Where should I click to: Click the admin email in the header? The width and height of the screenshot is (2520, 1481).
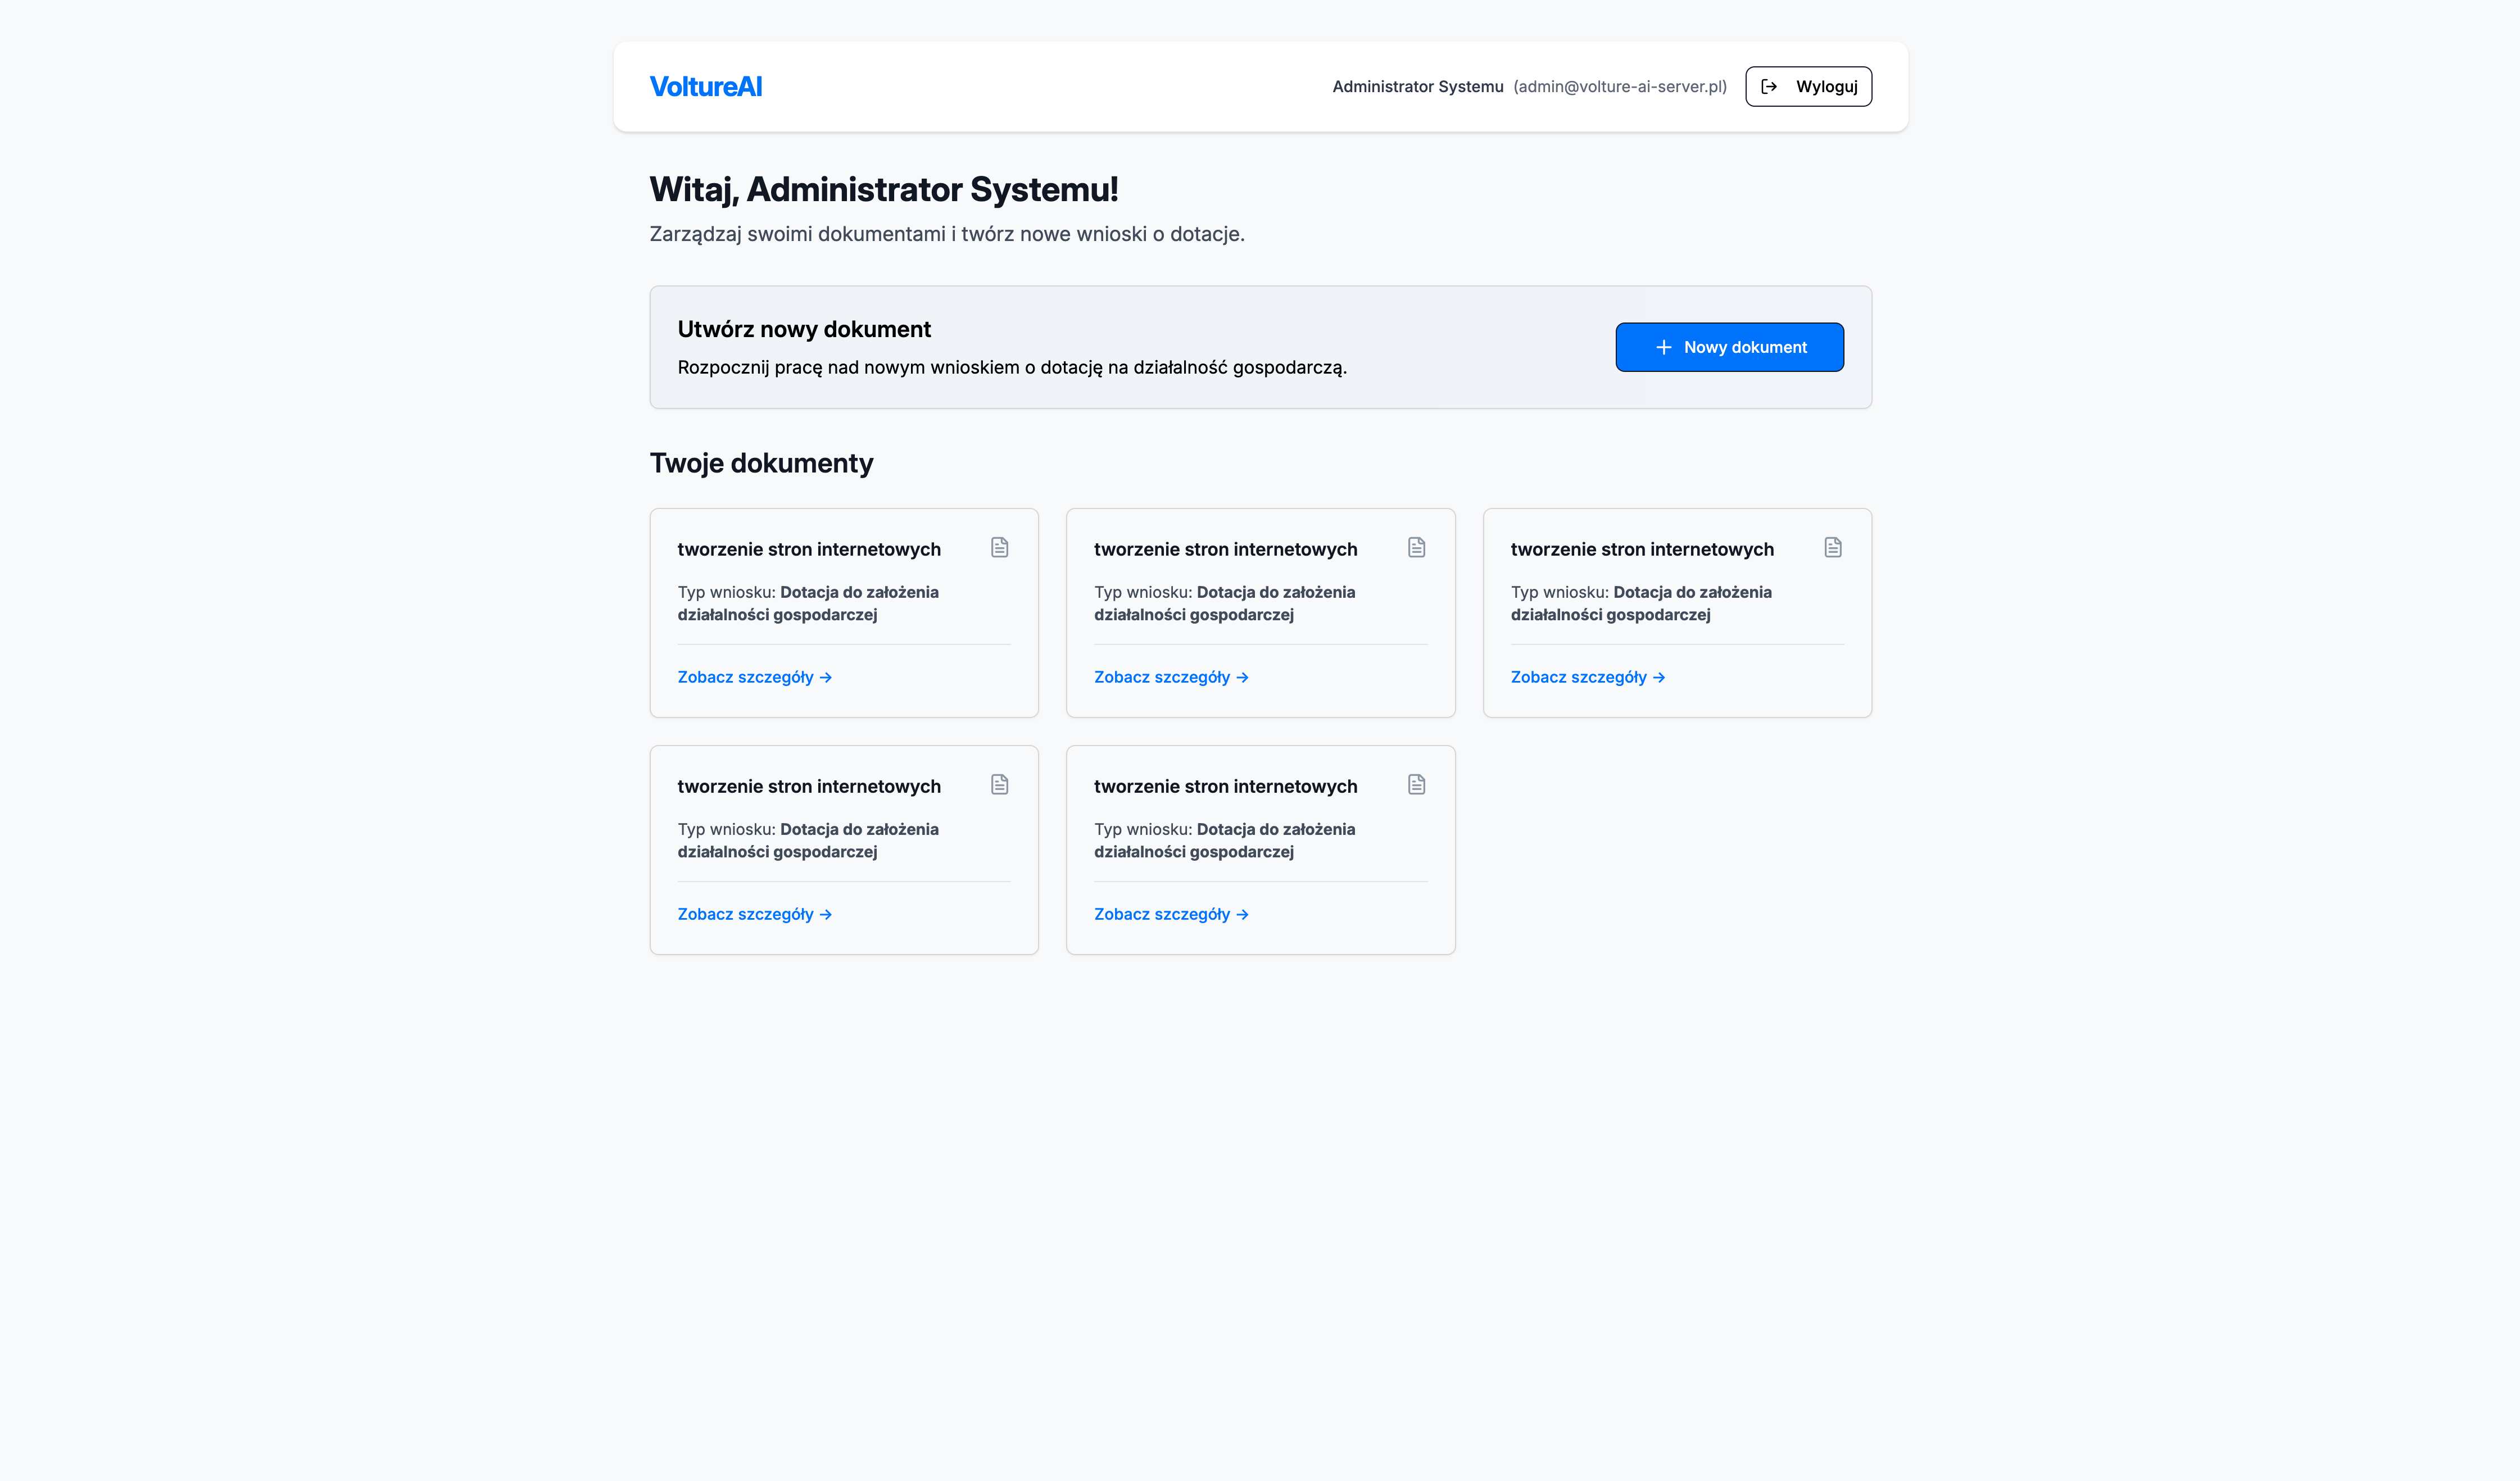[x=1619, y=87]
